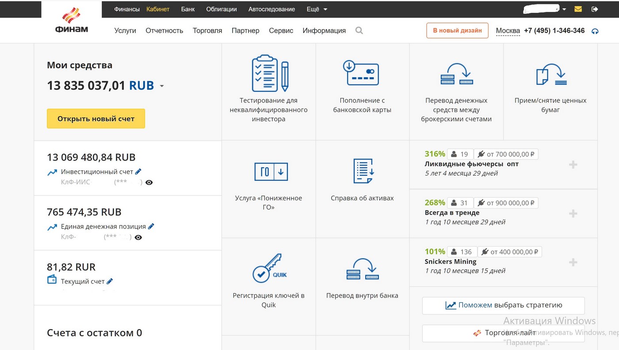This screenshot has width=619, height=350.
Task: Click the Открыть новый счет button
Action: point(96,119)
